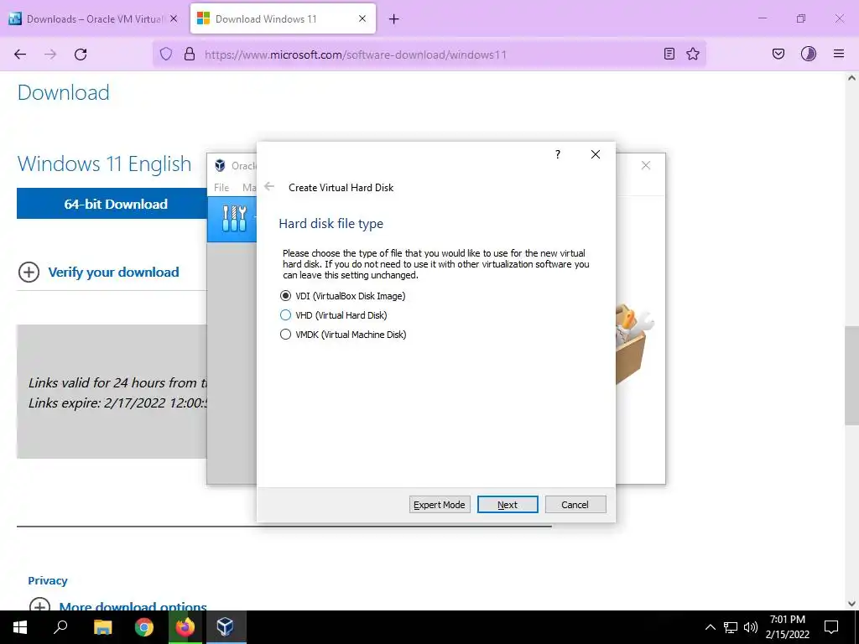Click the Windows 11 English heading
The width and height of the screenshot is (859, 644).
coord(104,164)
